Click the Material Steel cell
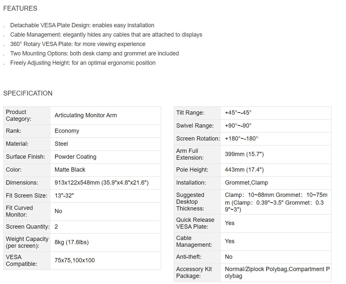 pos(106,144)
